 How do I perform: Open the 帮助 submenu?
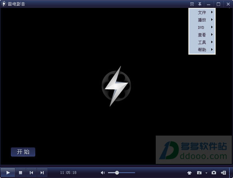(202, 49)
